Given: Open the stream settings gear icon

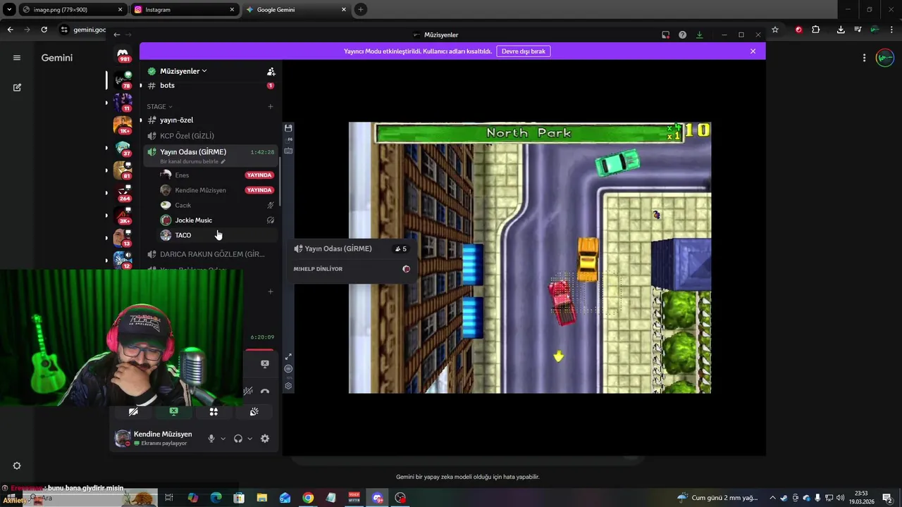Looking at the screenshot, I should coord(288,386).
